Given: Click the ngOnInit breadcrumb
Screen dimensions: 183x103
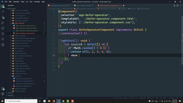Looking at the screenshot, I should tap(122, 9).
